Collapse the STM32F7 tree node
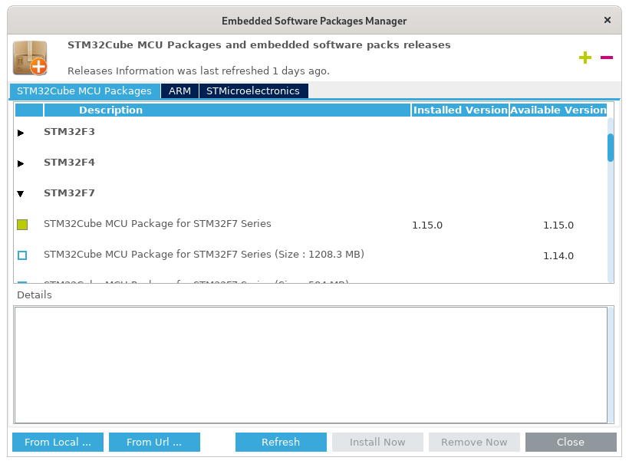This screenshot has height=464, width=629. (21, 194)
